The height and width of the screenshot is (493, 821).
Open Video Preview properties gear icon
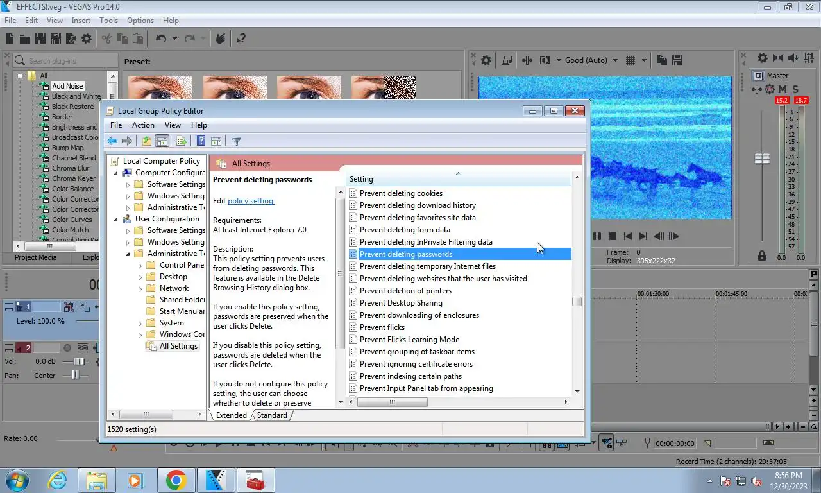point(486,60)
